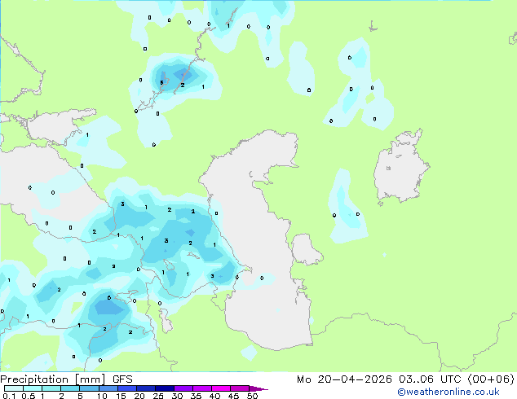
Task: Click the 20–25 mm legend color swatch
Action: [145, 388]
